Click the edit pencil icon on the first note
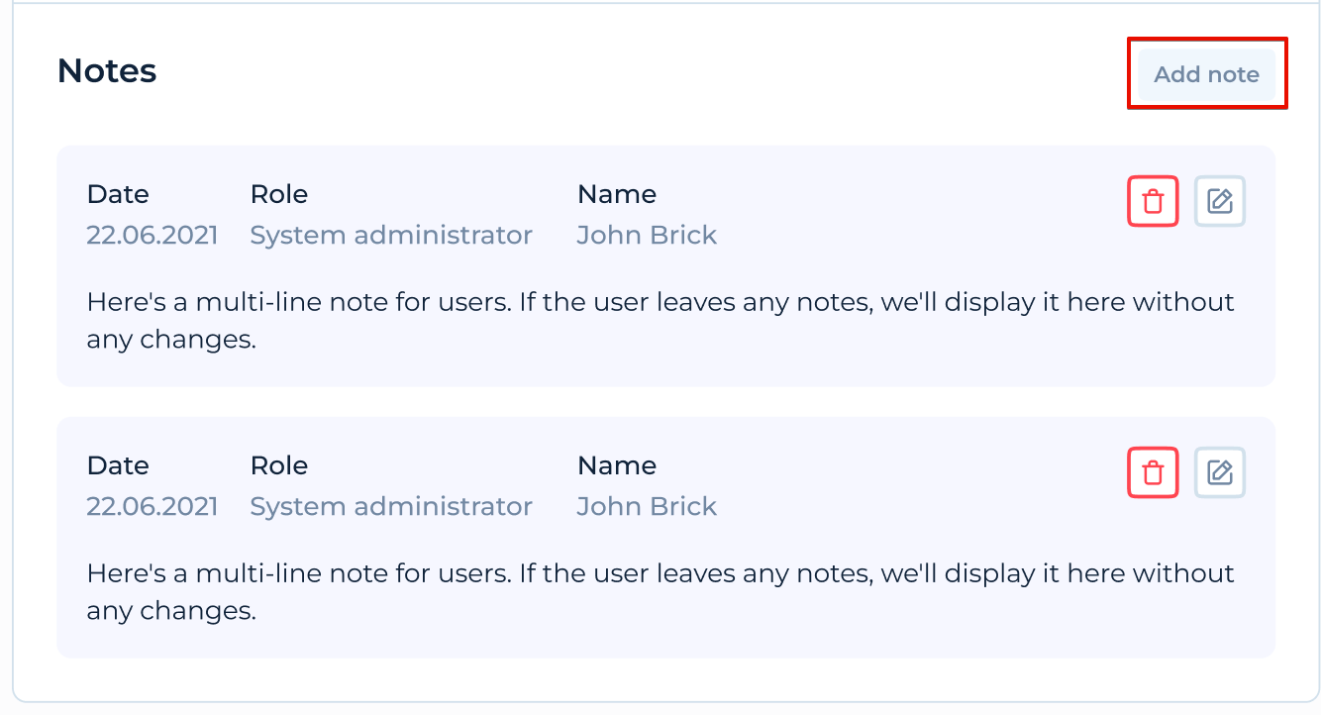The height and width of the screenshot is (715, 1321). [x=1219, y=201]
